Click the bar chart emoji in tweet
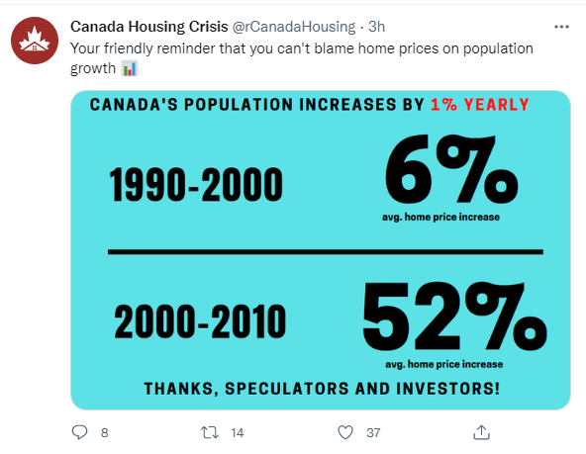 [130, 68]
